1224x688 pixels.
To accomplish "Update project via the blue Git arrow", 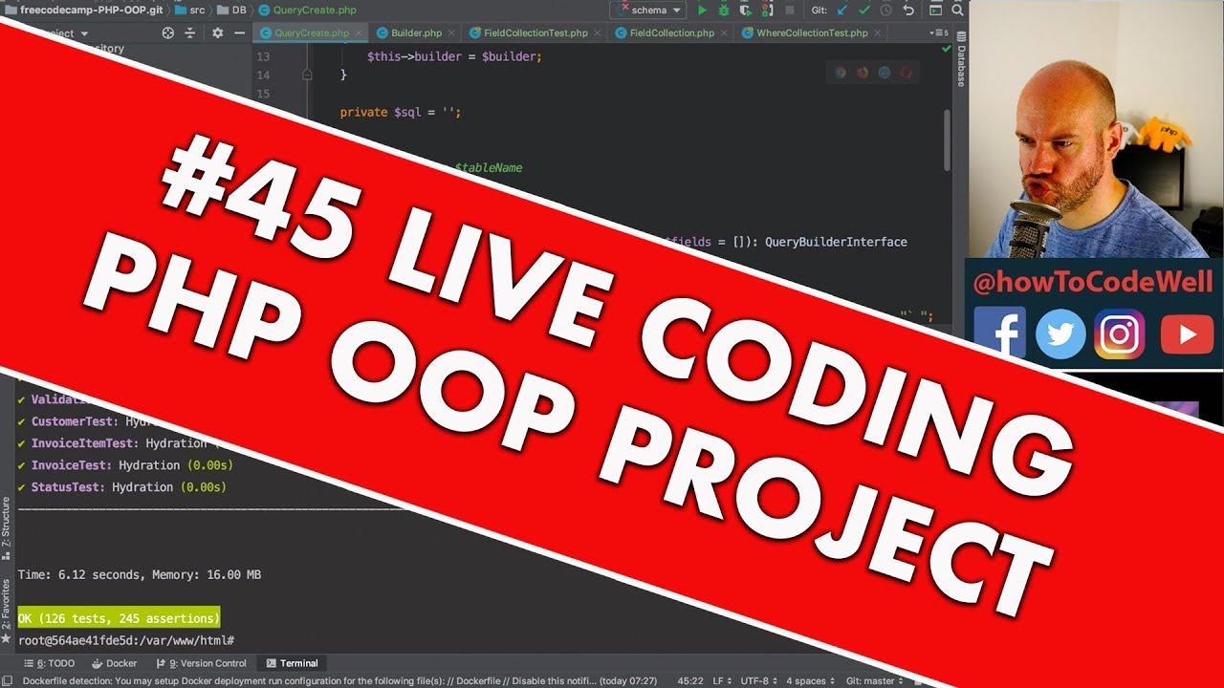I will (x=842, y=11).
